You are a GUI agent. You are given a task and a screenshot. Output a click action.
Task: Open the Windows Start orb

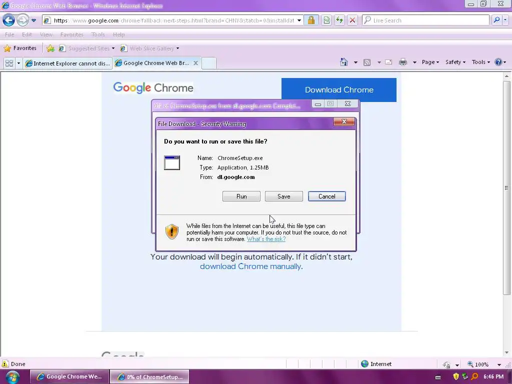tap(12, 377)
